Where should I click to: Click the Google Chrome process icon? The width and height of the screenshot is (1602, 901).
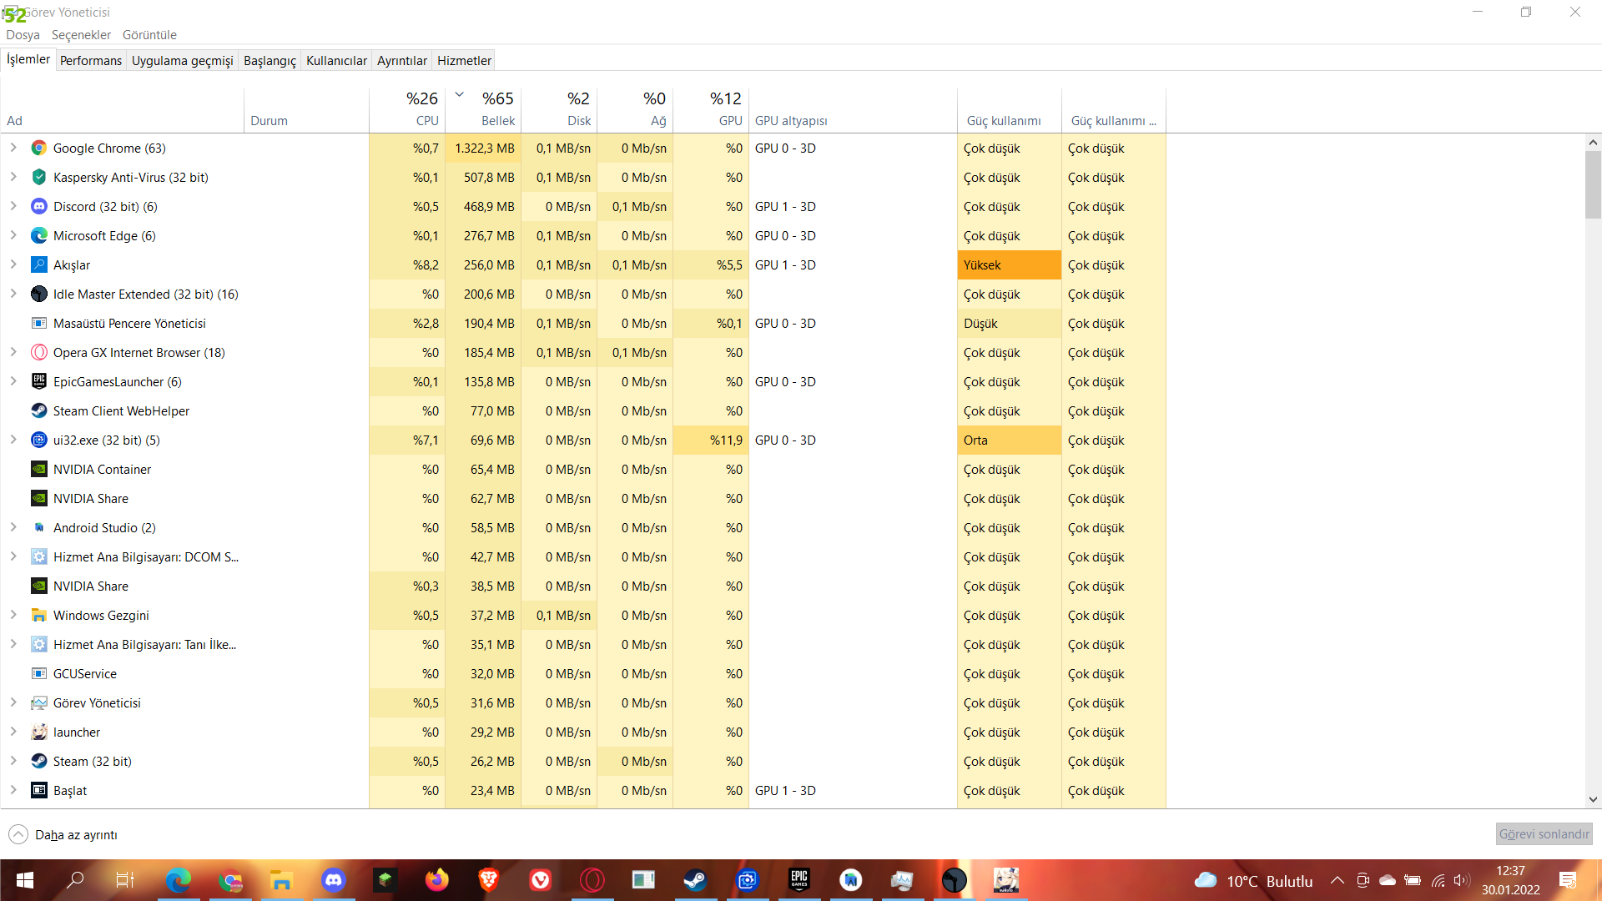[38, 148]
